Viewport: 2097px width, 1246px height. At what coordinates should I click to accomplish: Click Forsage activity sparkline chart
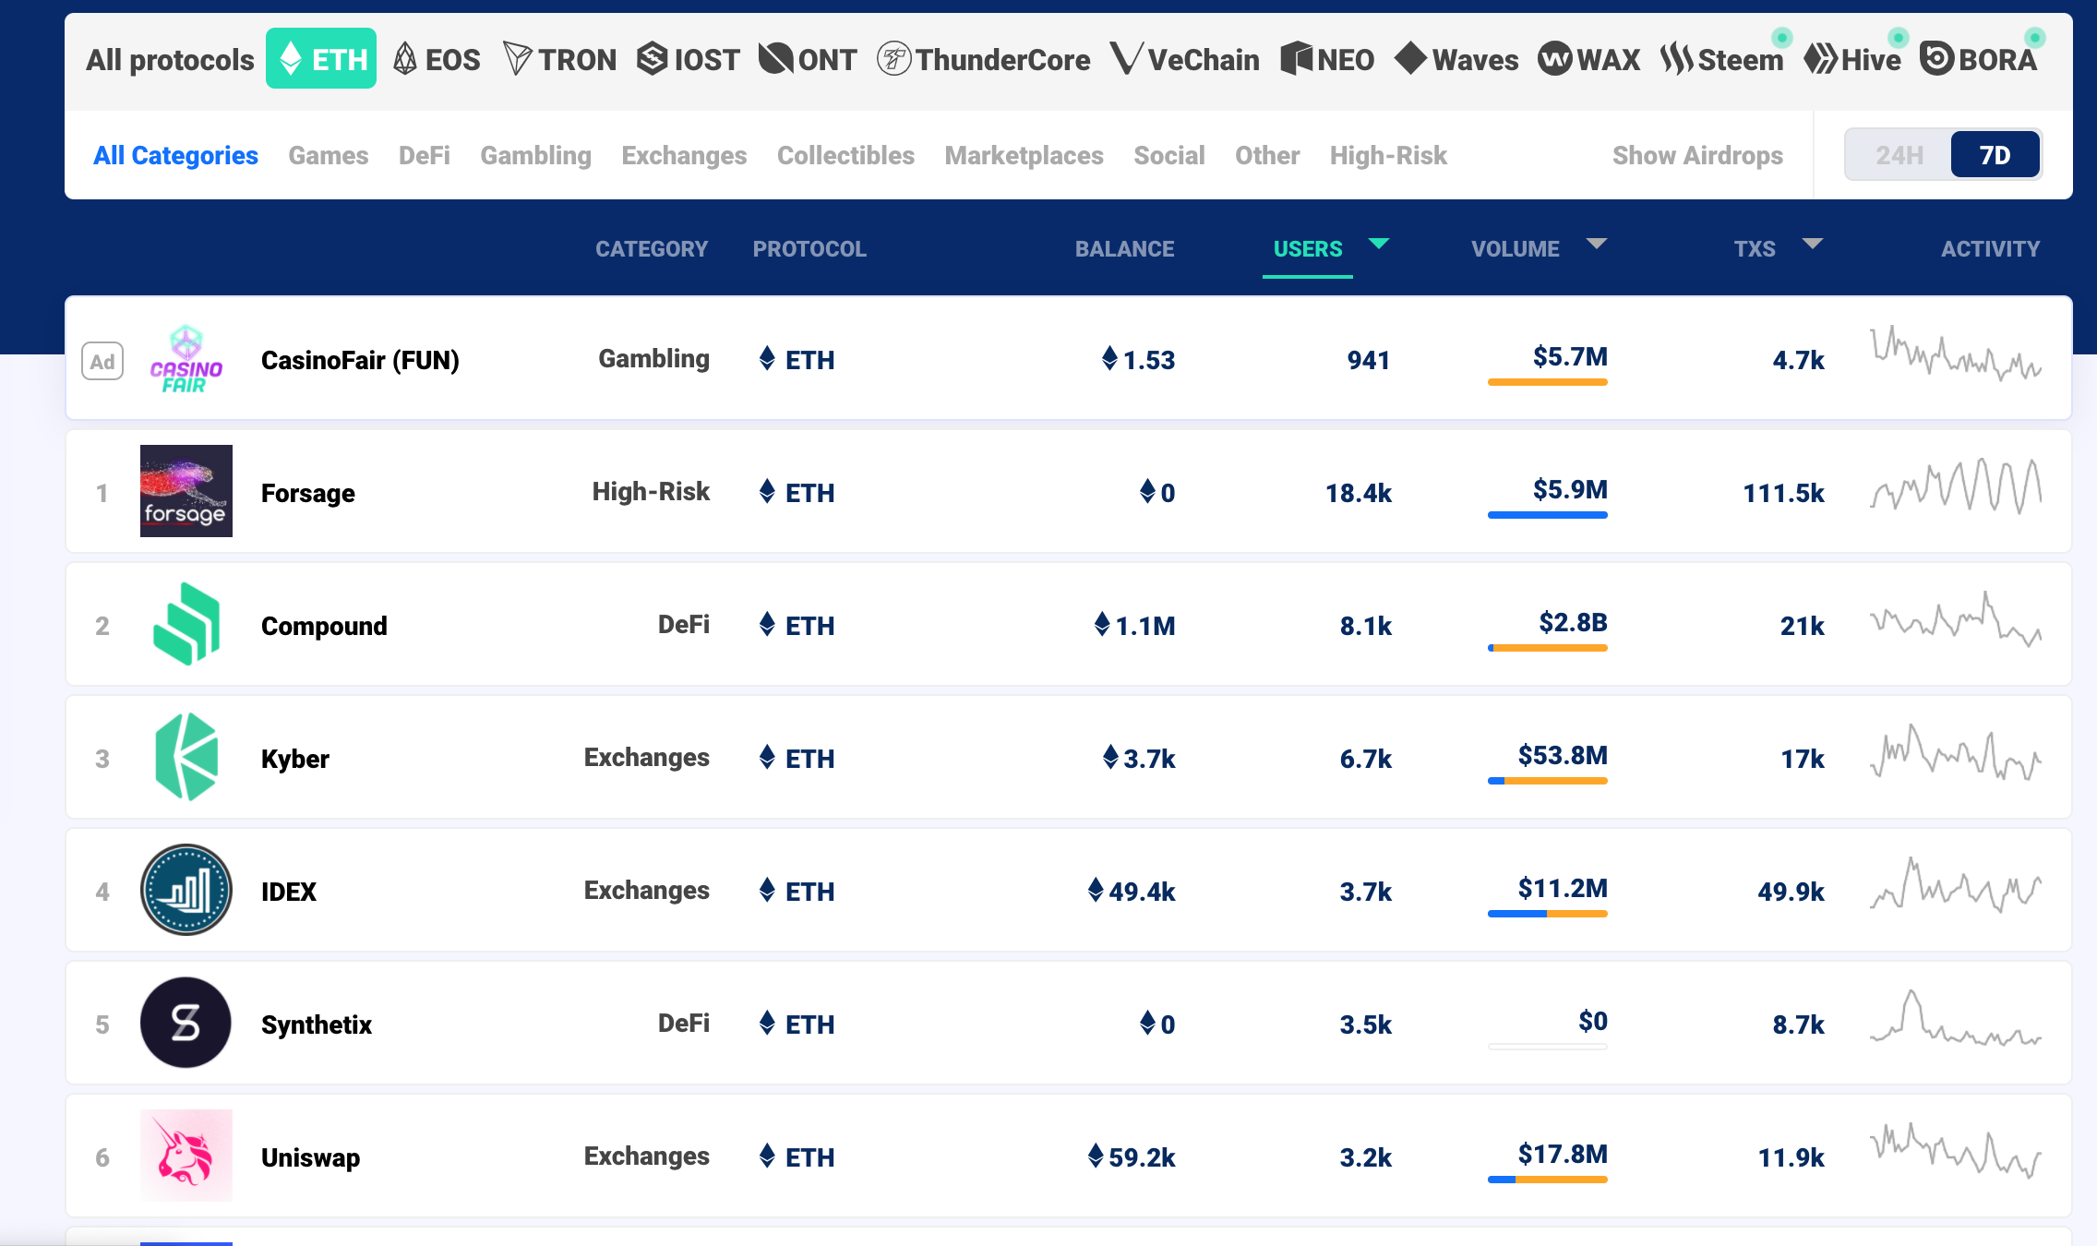pyautogui.click(x=1956, y=485)
